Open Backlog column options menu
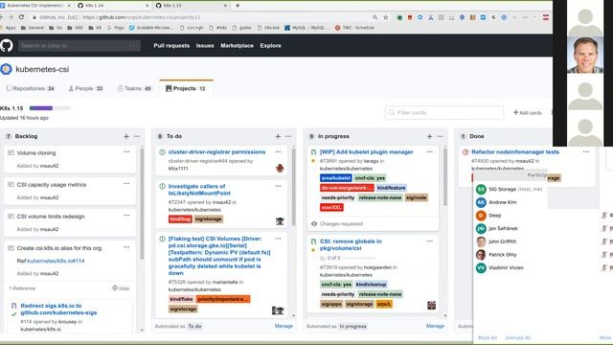This screenshot has width=613, height=345. pyautogui.click(x=137, y=136)
